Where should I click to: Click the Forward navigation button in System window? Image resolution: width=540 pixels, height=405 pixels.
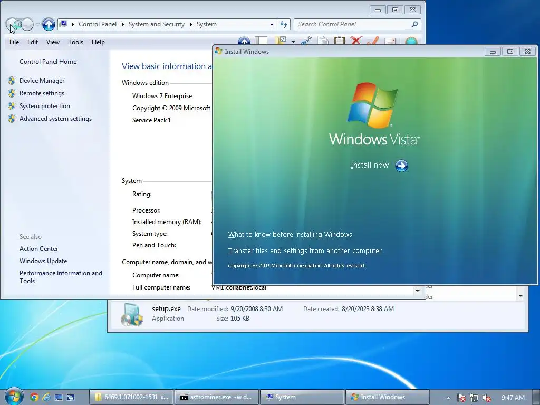tap(27, 24)
